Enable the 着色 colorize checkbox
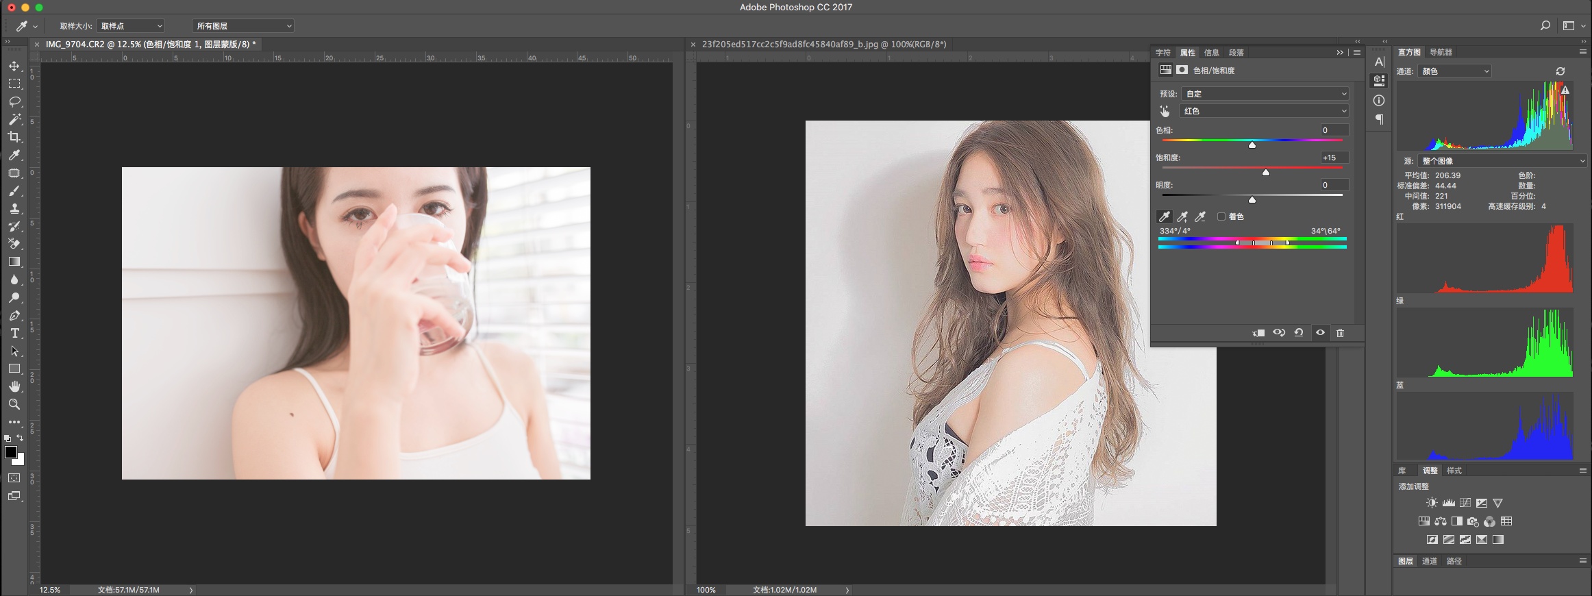Image resolution: width=1592 pixels, height=596 pixels. (x=1221, y=216)
